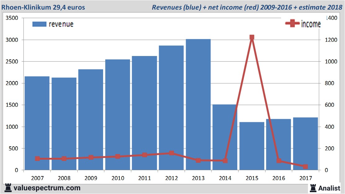The image size is (345, 194).
Task: Click the x-axis label 2012
Action: pyautogui.click(x=171, y=178)
